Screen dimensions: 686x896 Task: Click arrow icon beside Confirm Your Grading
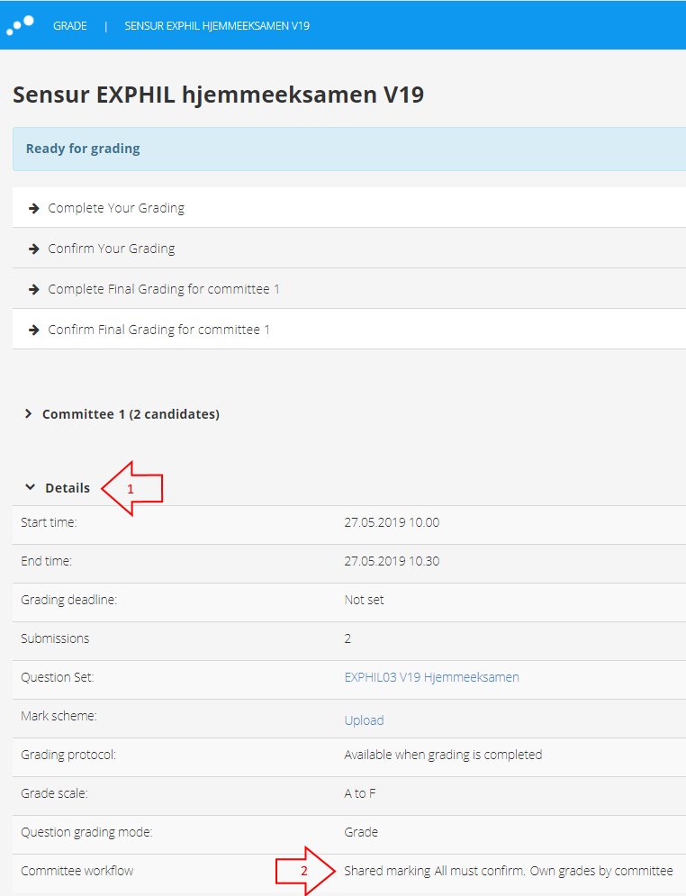pyautogui.click(x=33, y=249)
